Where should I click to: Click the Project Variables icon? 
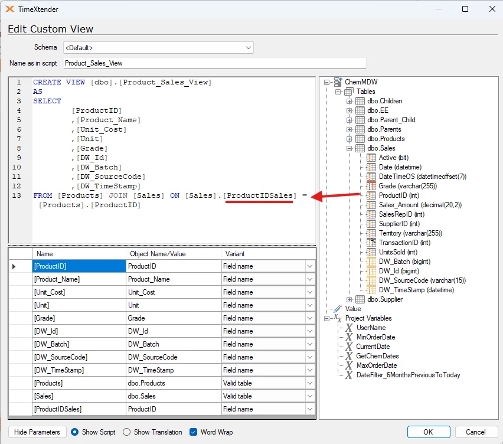tap(338, 318)
